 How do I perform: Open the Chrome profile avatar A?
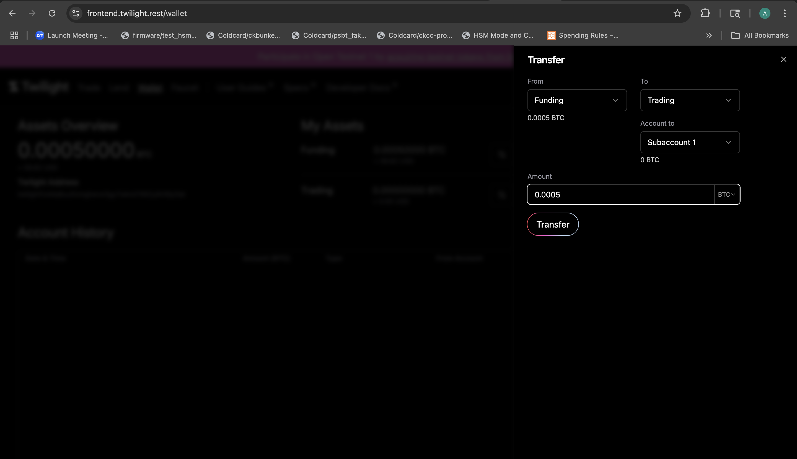coord(765,13)
